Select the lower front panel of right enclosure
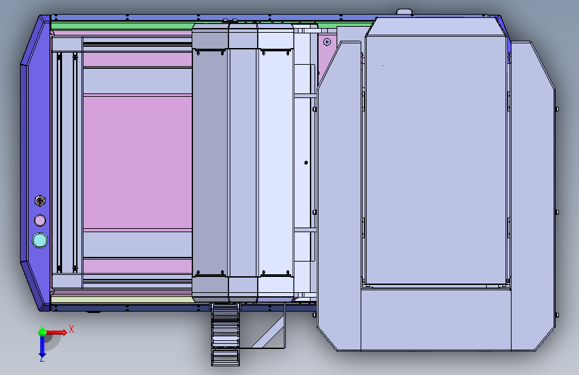The image size is (579, 375). [435, 320]
